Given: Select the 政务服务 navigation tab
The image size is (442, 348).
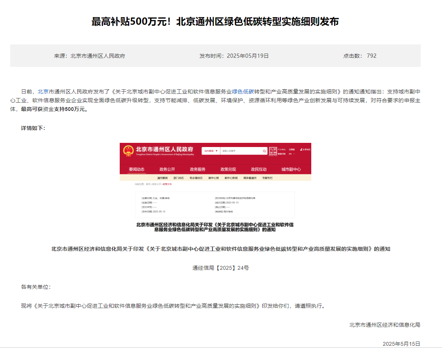Looking at the screenshot, I should [198, 169].
